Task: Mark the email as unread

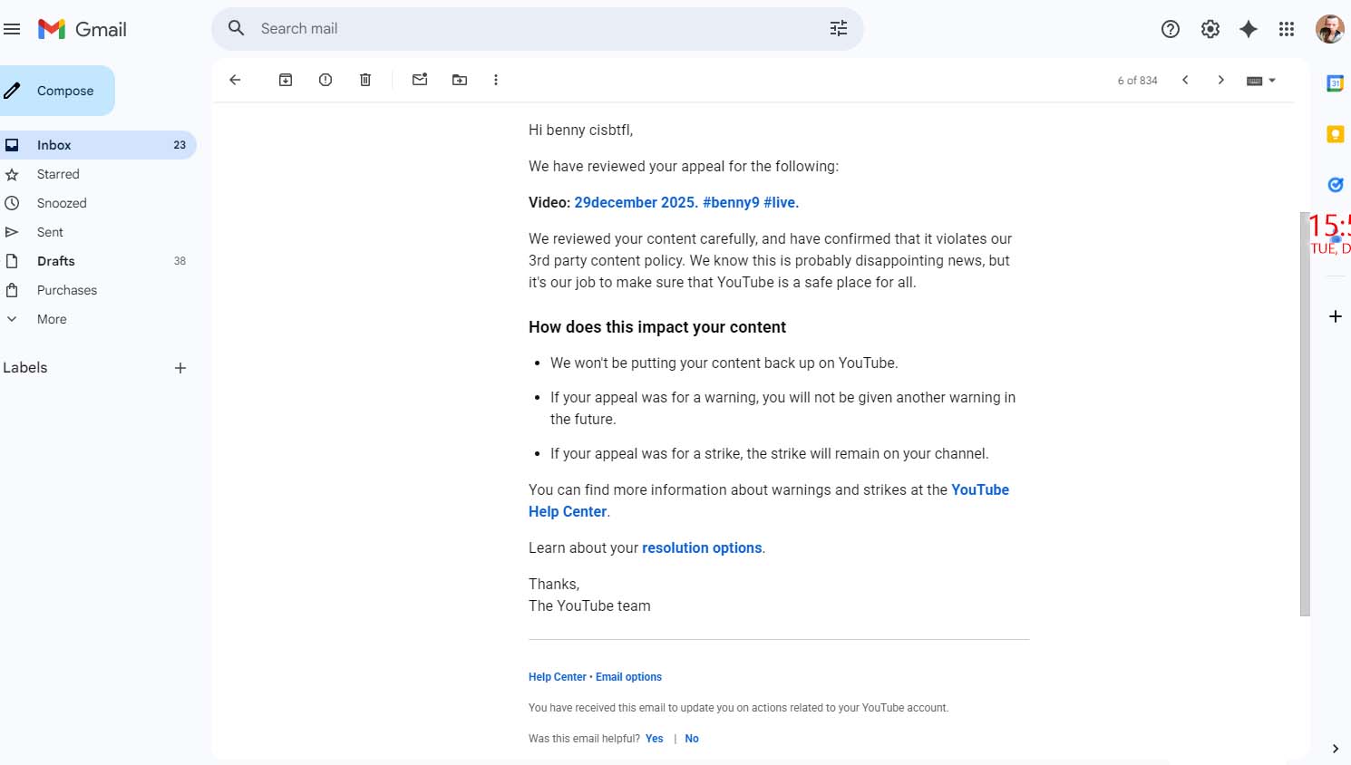Action: click(420, 80)
